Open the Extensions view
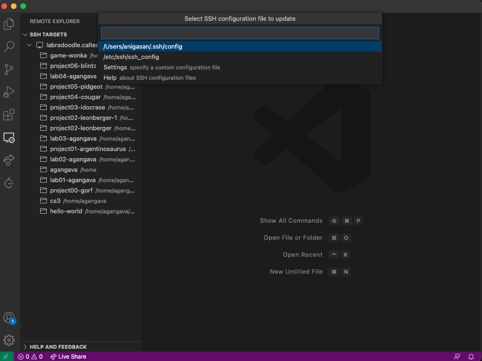 9,115
